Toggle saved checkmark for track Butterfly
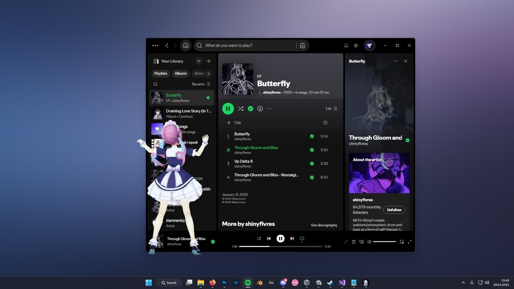 click(x=312, y=136)
